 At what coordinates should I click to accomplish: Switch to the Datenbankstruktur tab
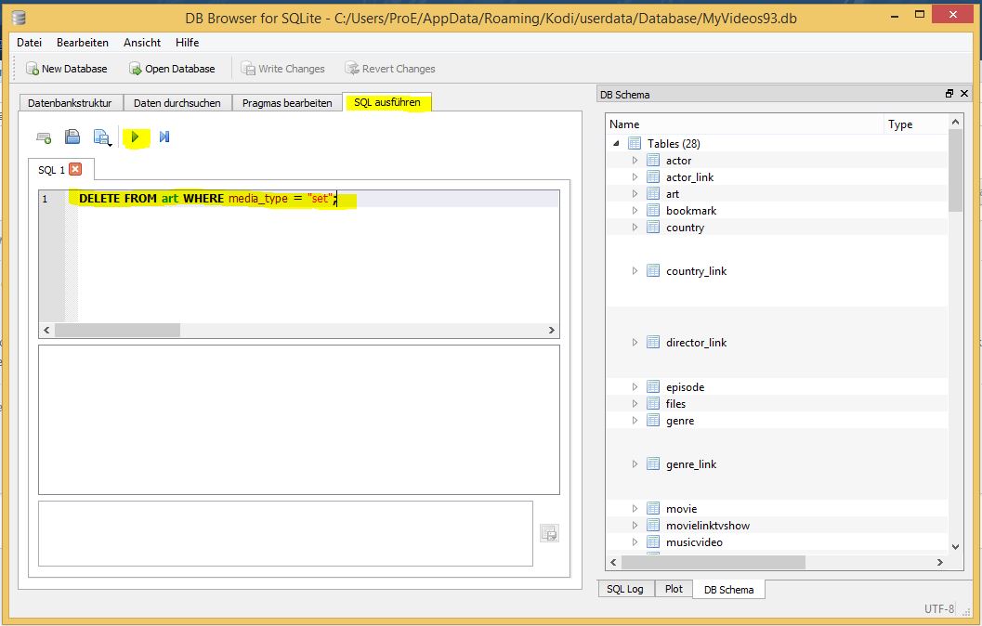[x=71, y=103]
